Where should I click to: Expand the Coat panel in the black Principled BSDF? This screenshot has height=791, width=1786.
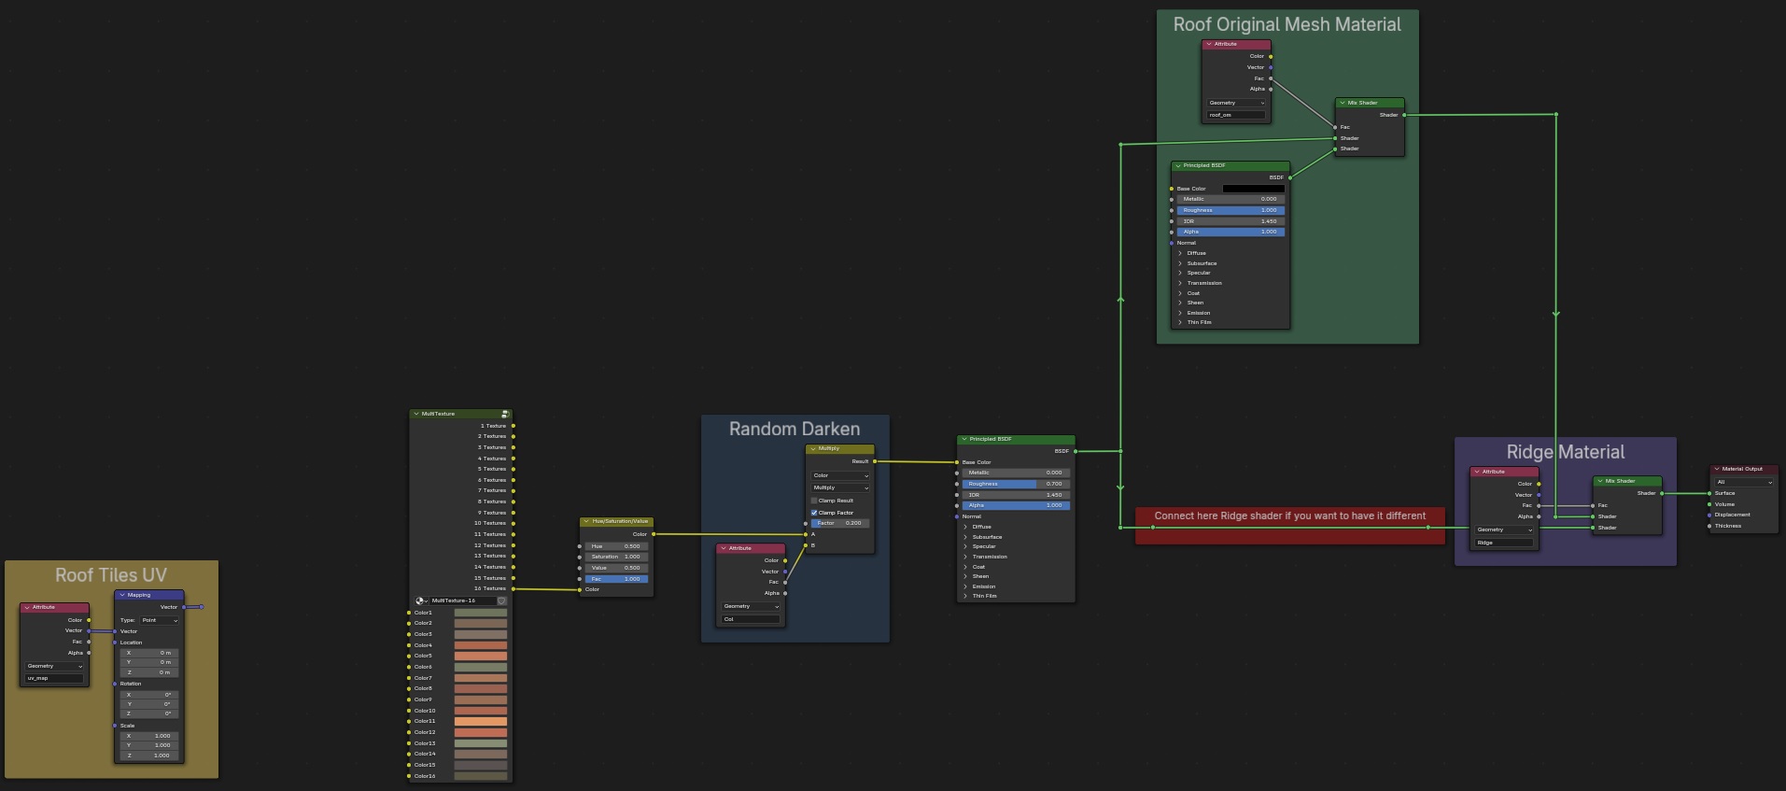coord(1180,293)
